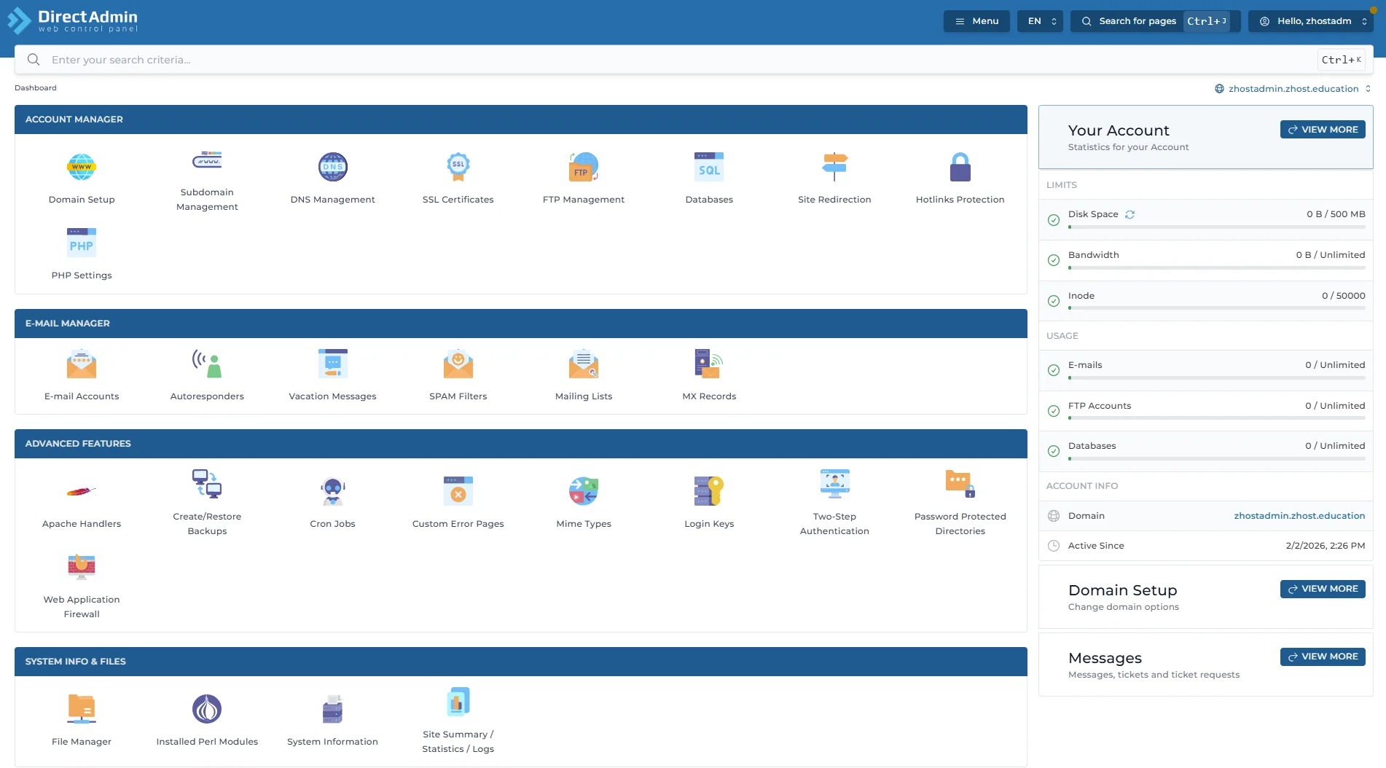The width and height of the screenshot is (1386, 768).
Task: Open Mime Types icon
Action: pos(584,491)
